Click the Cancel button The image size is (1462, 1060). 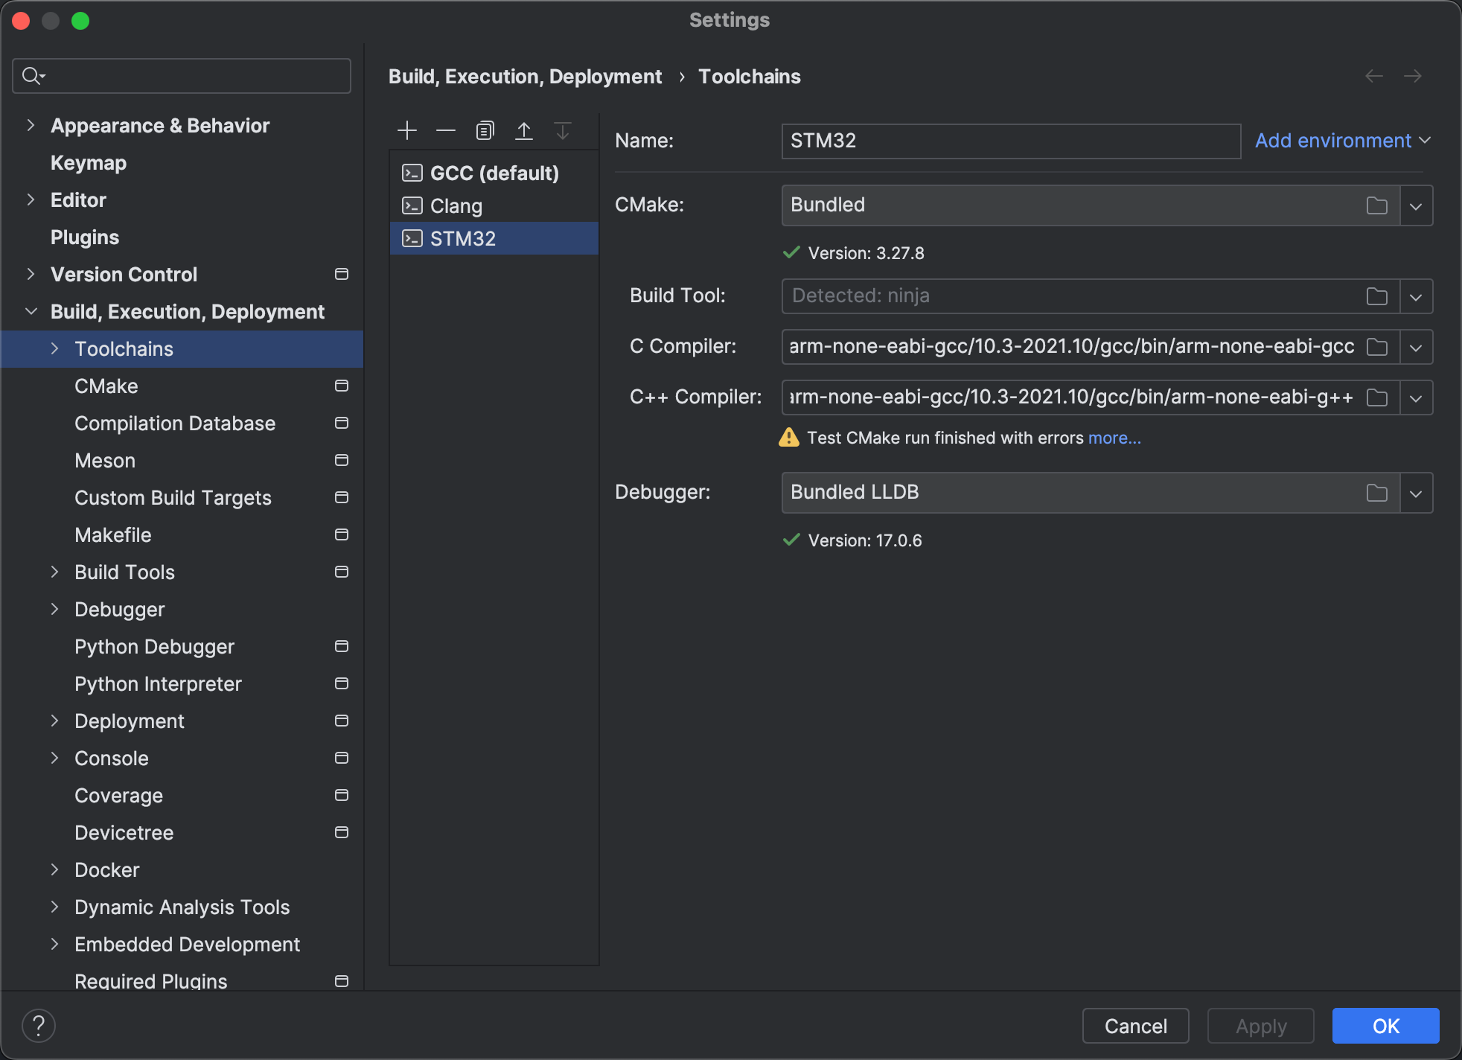tap(1136, 1026)
